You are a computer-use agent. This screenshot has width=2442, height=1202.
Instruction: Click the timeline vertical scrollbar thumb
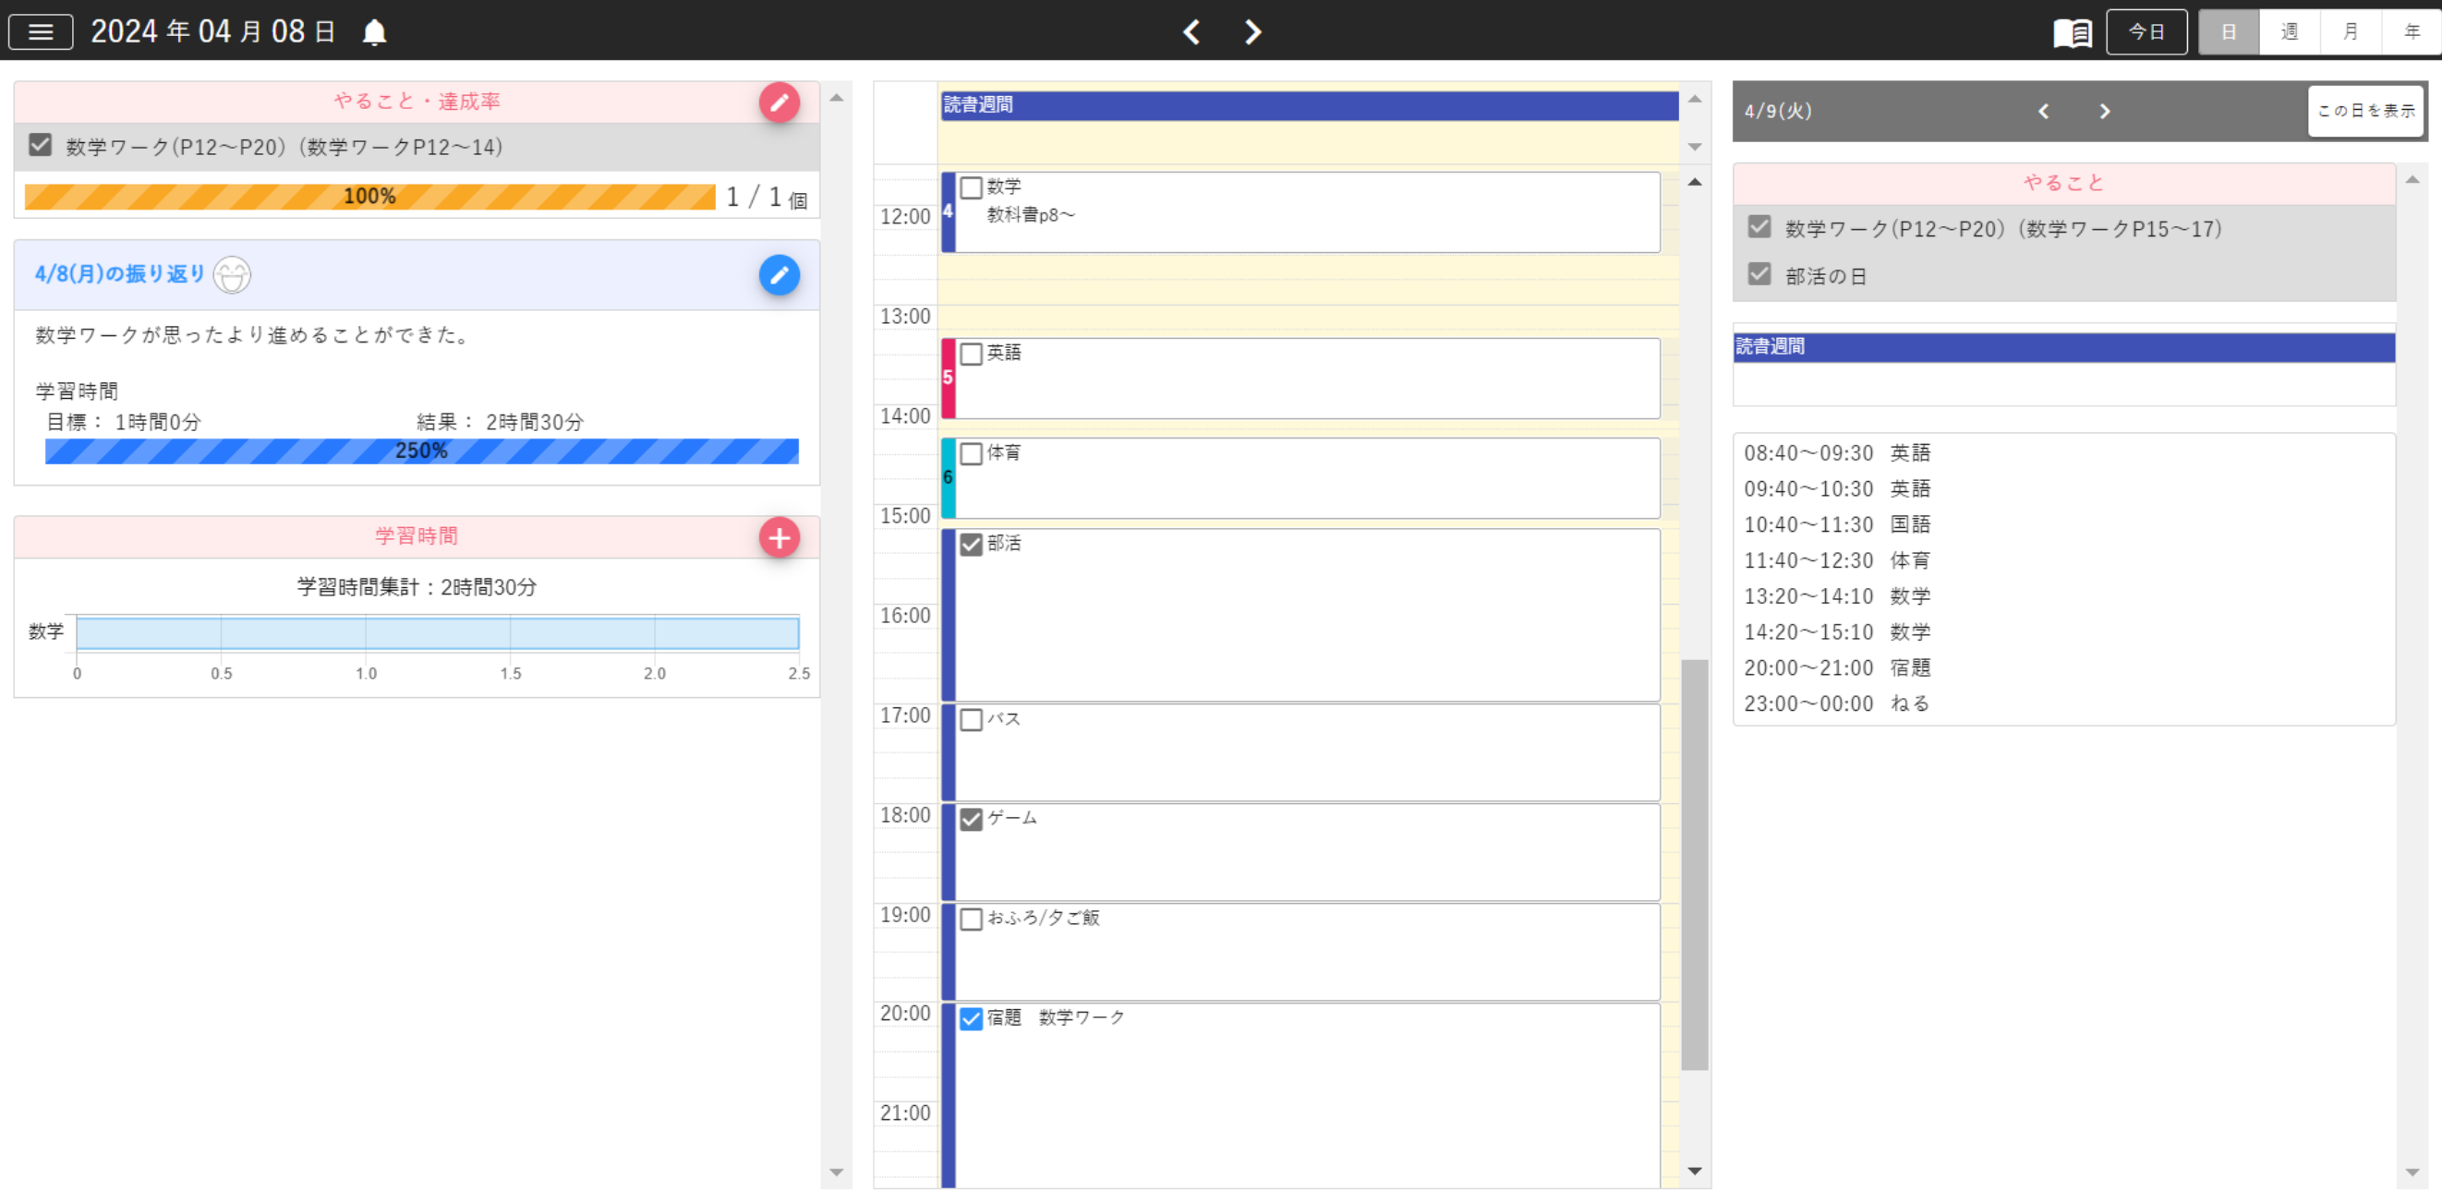1695,865
